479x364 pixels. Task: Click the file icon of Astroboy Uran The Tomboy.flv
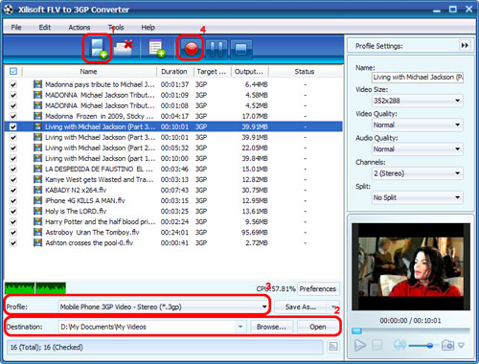click(37, 232)
